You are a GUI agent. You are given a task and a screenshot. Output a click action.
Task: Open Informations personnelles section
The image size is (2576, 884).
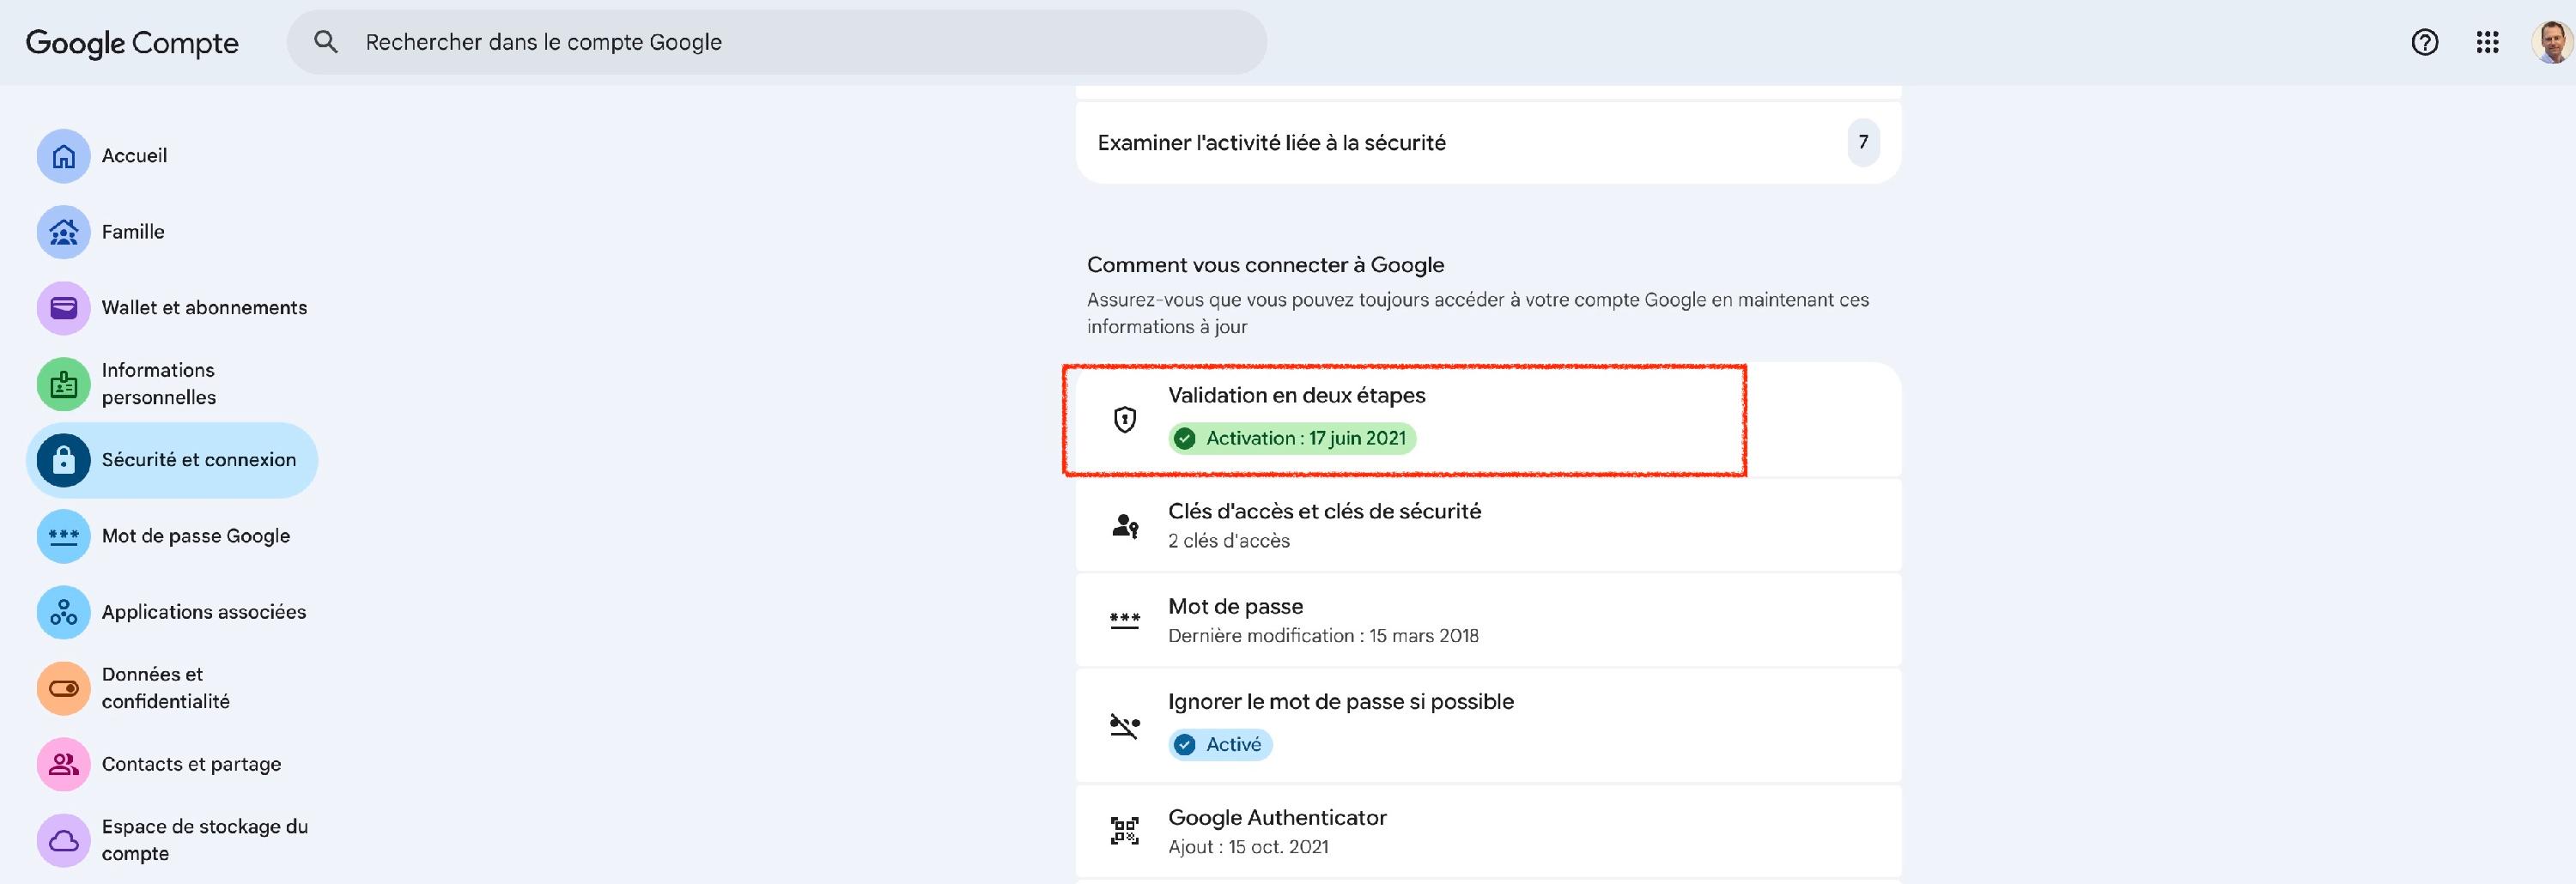pos(172,384)
